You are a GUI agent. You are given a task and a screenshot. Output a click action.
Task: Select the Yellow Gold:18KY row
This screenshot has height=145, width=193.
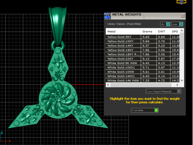click(143, 50)
